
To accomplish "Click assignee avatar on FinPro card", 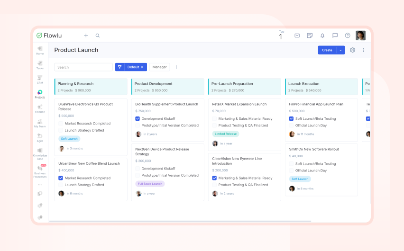I will [x=292, y=134].
